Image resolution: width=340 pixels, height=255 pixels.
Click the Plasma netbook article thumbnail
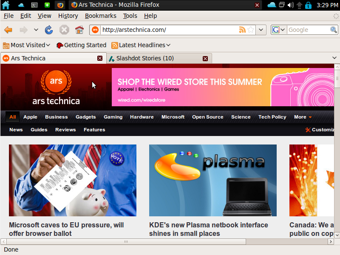click(x=213, y=180)
